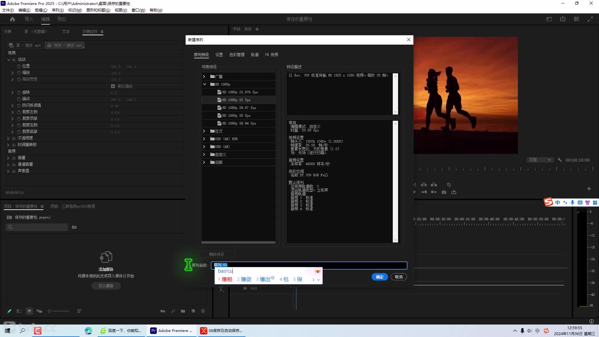Viewport: 599px width, 337px height.
Task: Click the emoji icon in IME candidate box
Action: click(x=318, y=271)
